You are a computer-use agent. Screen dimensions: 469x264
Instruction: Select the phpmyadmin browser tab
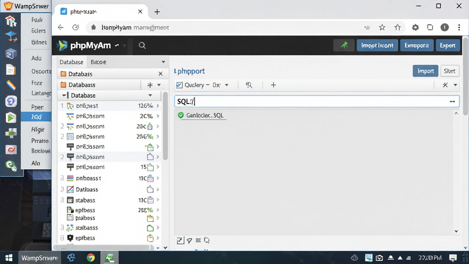coord(100,11)
